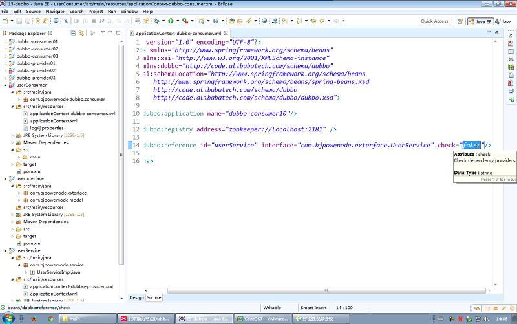Expand the dubbo-consumer01 project node
The width and height of the screenshot is (517, 324).
tap(6, 41)
